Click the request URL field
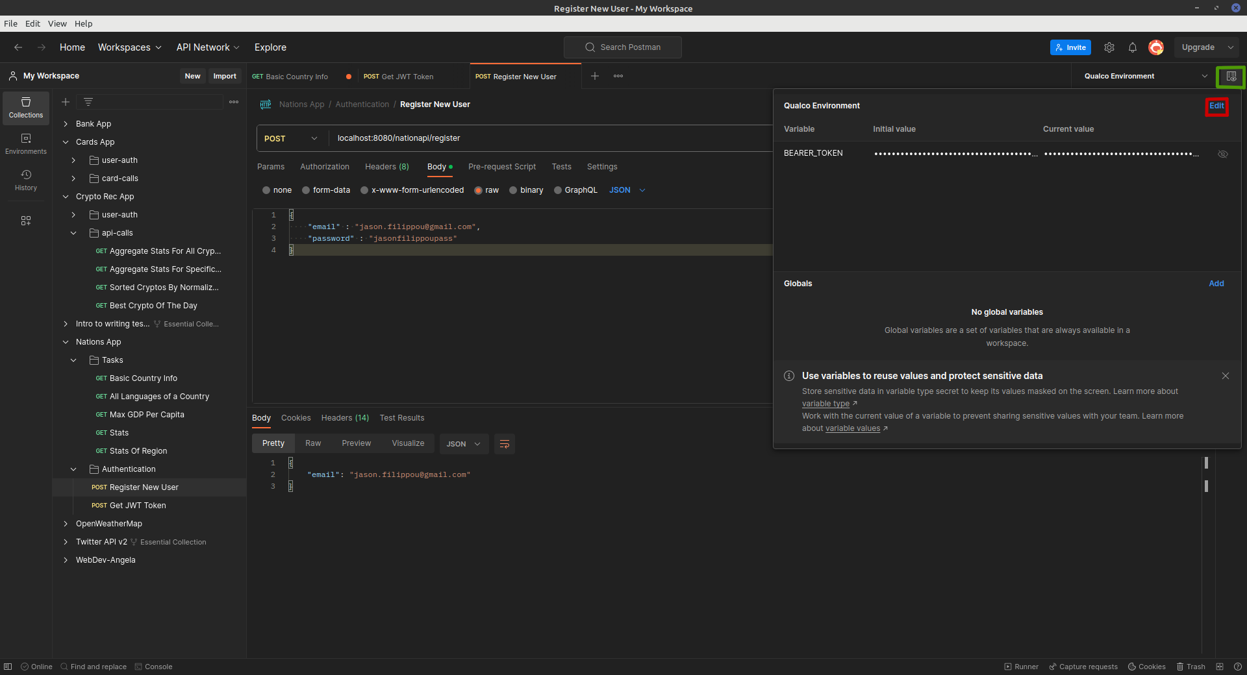This screenshot has height=675, width=1247. click(x=551, y=138)
